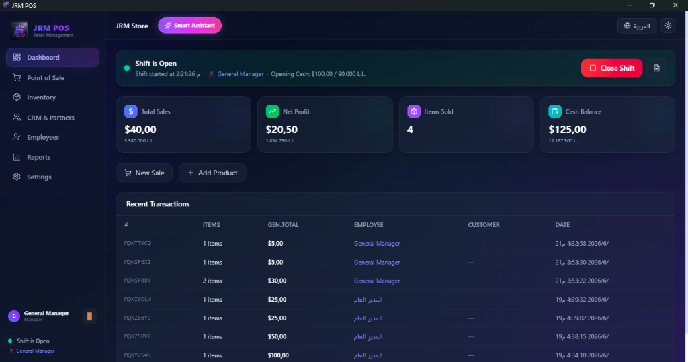This screenshot has width=688, height=362.
Task: Click the CRM & Partners people icon
Action: (17, 117)
